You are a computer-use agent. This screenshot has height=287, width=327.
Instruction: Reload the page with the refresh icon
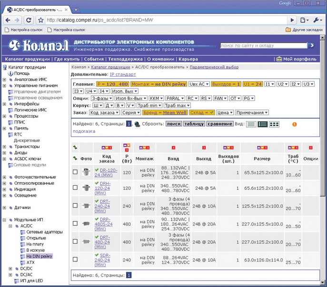[29, 20]
